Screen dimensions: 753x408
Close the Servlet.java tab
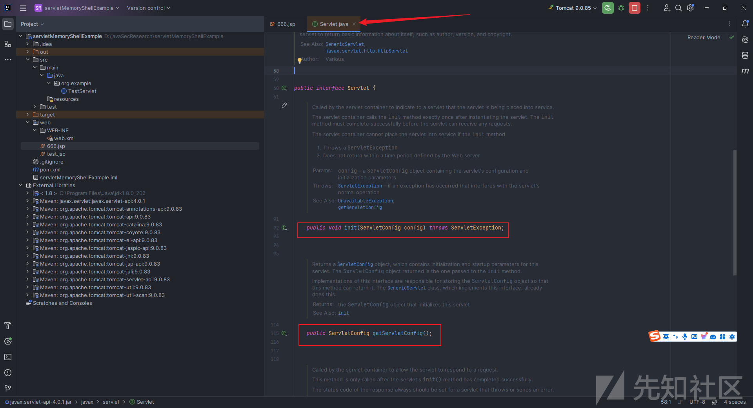pos(354,24)
